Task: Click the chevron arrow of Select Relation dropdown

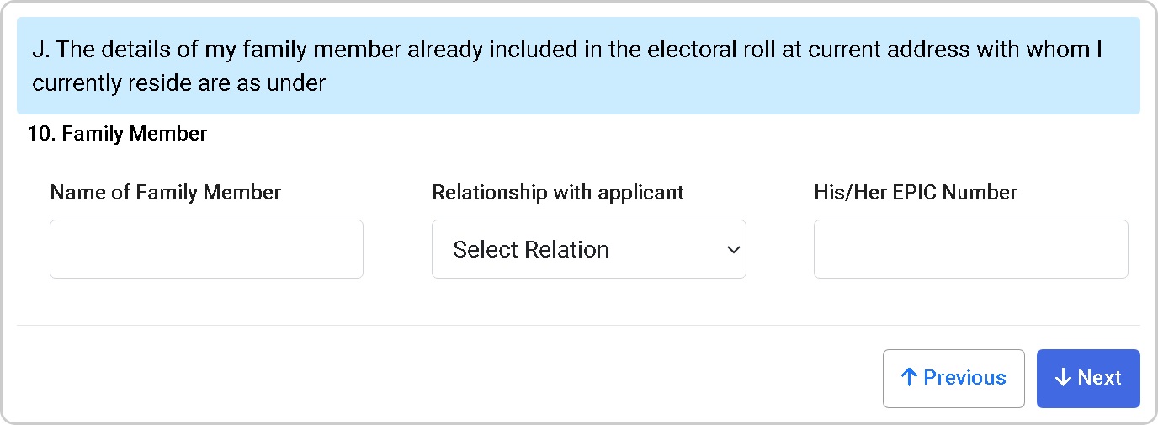Action: (733, 250)
